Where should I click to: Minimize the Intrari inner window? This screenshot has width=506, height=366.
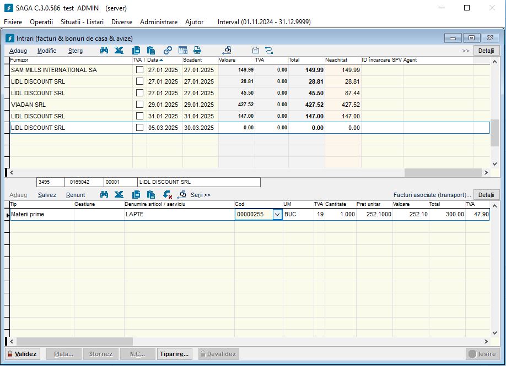point(453,38)
